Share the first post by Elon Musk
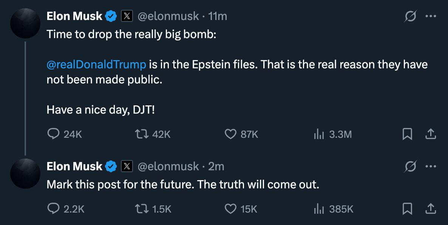Screen dimensions: 448x225 click(431, 134)
